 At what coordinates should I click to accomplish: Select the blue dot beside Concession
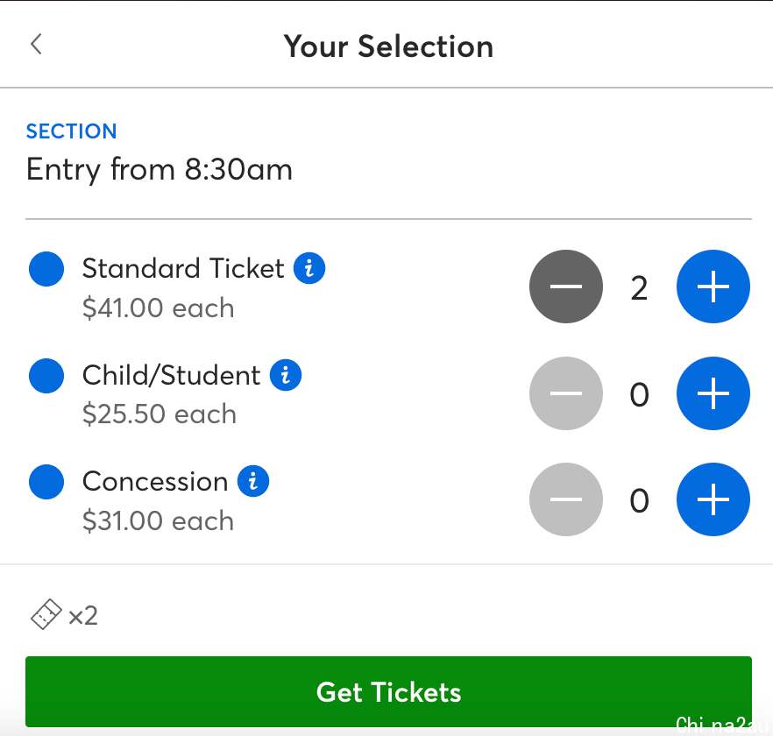[46, 482]
